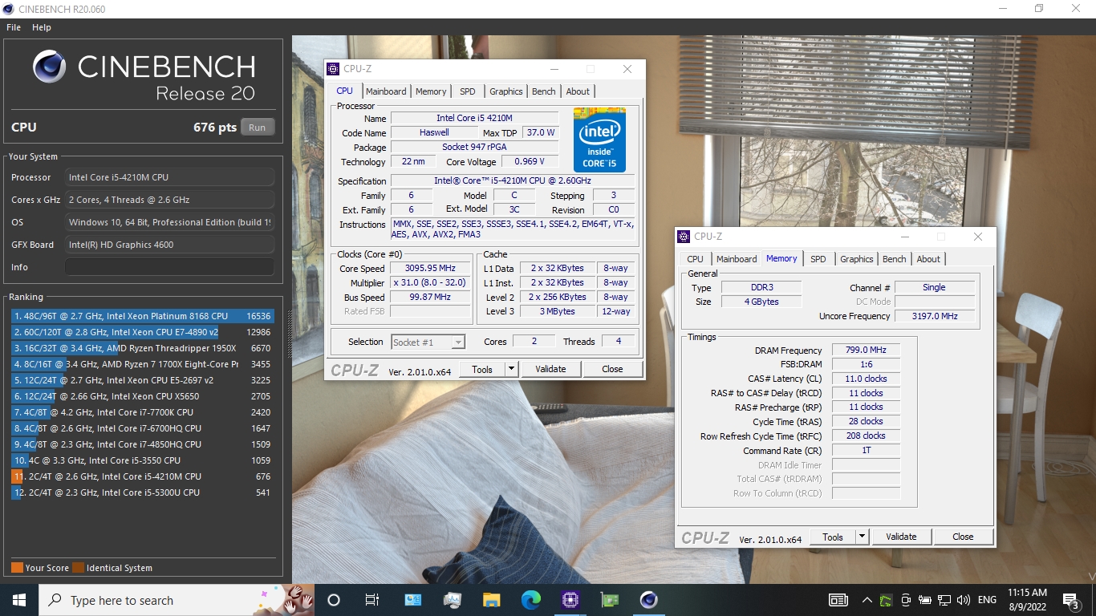Open the Graphics tab in the CPU window
Screen dimensions: 1096x616
(506, 91)
